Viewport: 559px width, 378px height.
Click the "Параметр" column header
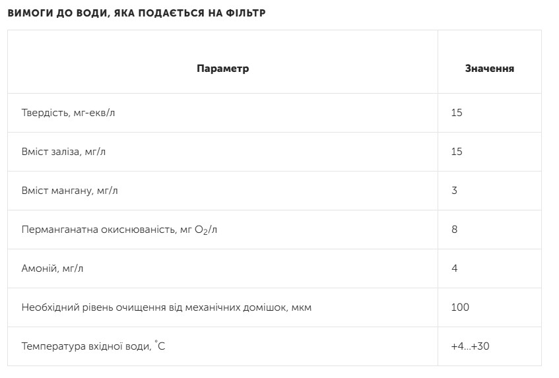tap(222, 69)
